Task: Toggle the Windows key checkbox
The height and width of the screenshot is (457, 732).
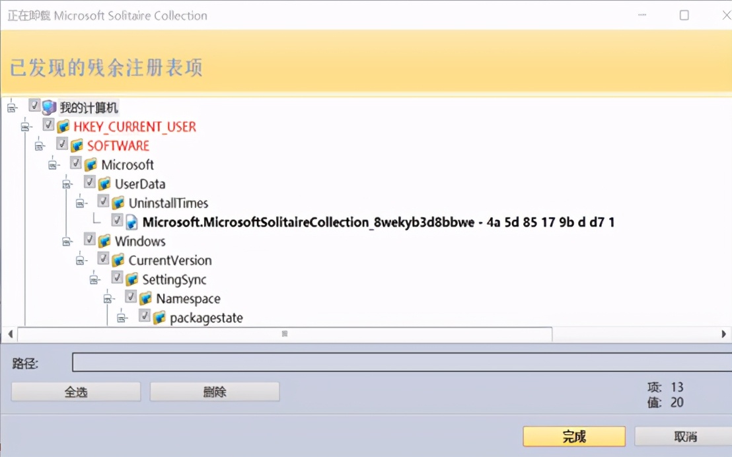Action: click(89, 239)
